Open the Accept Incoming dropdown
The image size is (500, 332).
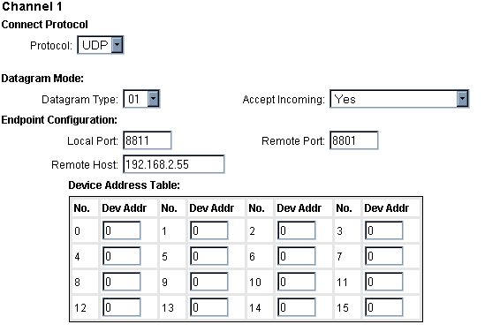pos(399,99)
